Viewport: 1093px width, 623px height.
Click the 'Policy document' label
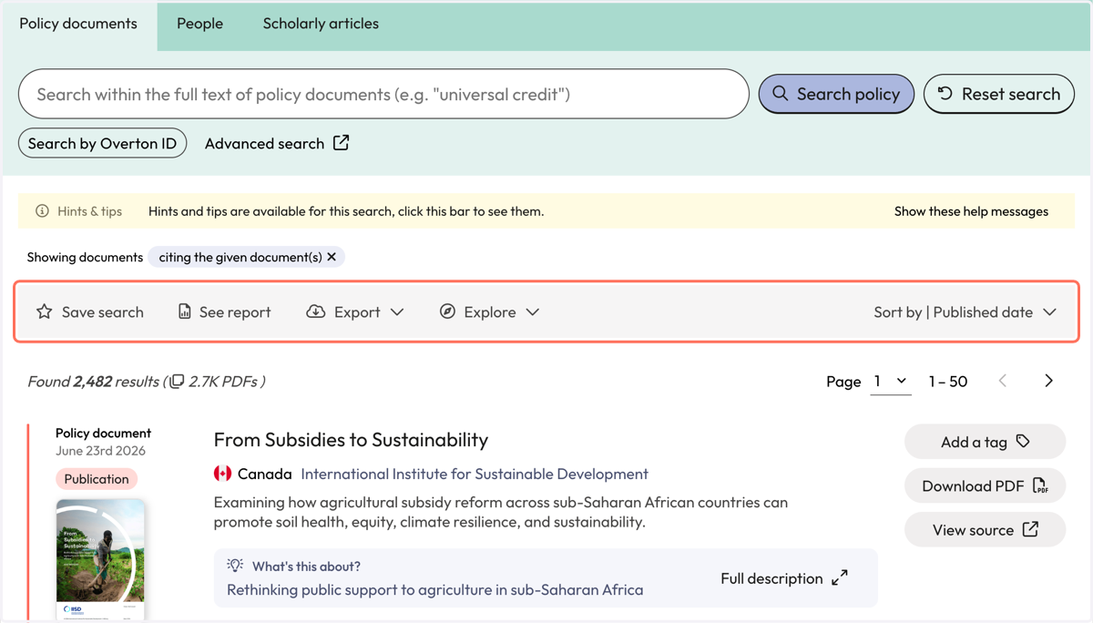point(103,434)
